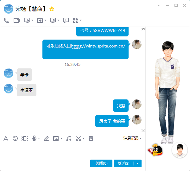Start a voice call with the phone icon
Viewport: 190px width, 171px height.
click(6, 20)
